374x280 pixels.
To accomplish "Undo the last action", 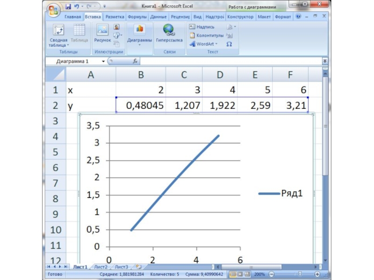I will pos(76,7).
